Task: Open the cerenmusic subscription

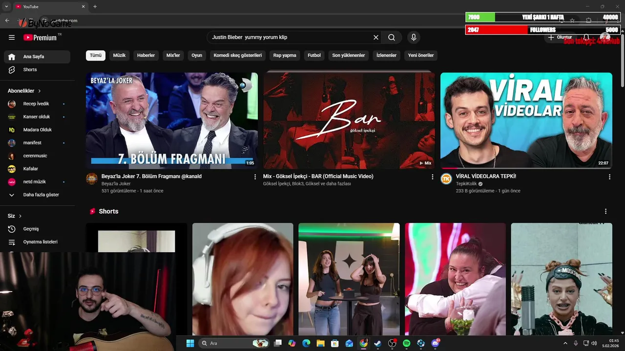Action: 37,156
